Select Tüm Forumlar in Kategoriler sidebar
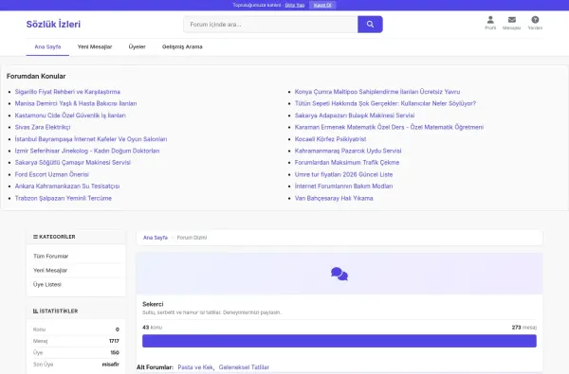This screenshot has height=374, width=569. (51, 257)
